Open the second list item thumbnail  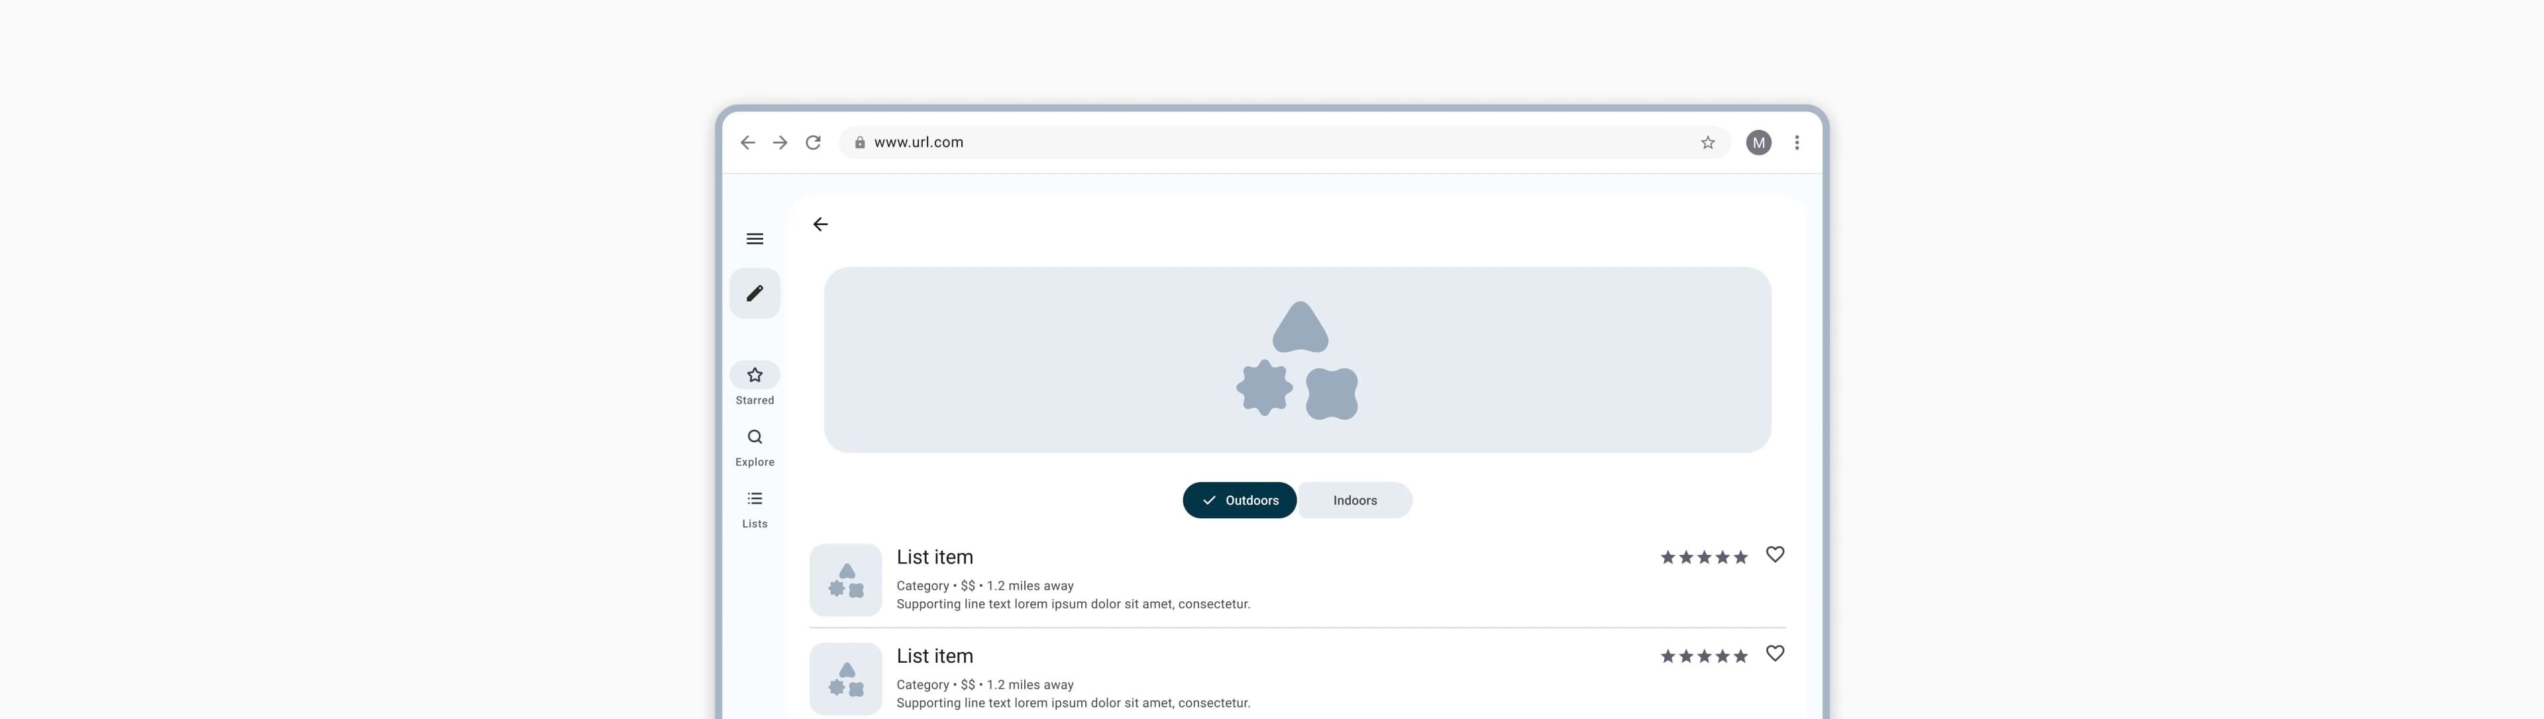[x=845, y=679]
